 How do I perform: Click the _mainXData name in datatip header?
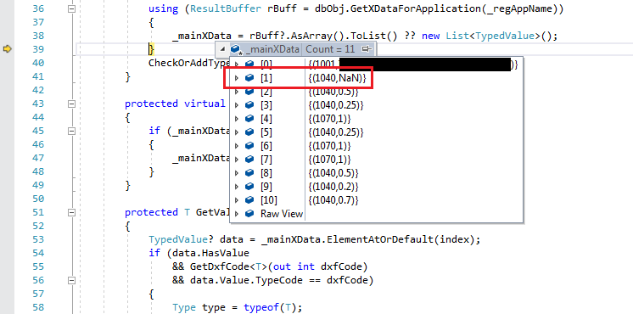(272, 49)
